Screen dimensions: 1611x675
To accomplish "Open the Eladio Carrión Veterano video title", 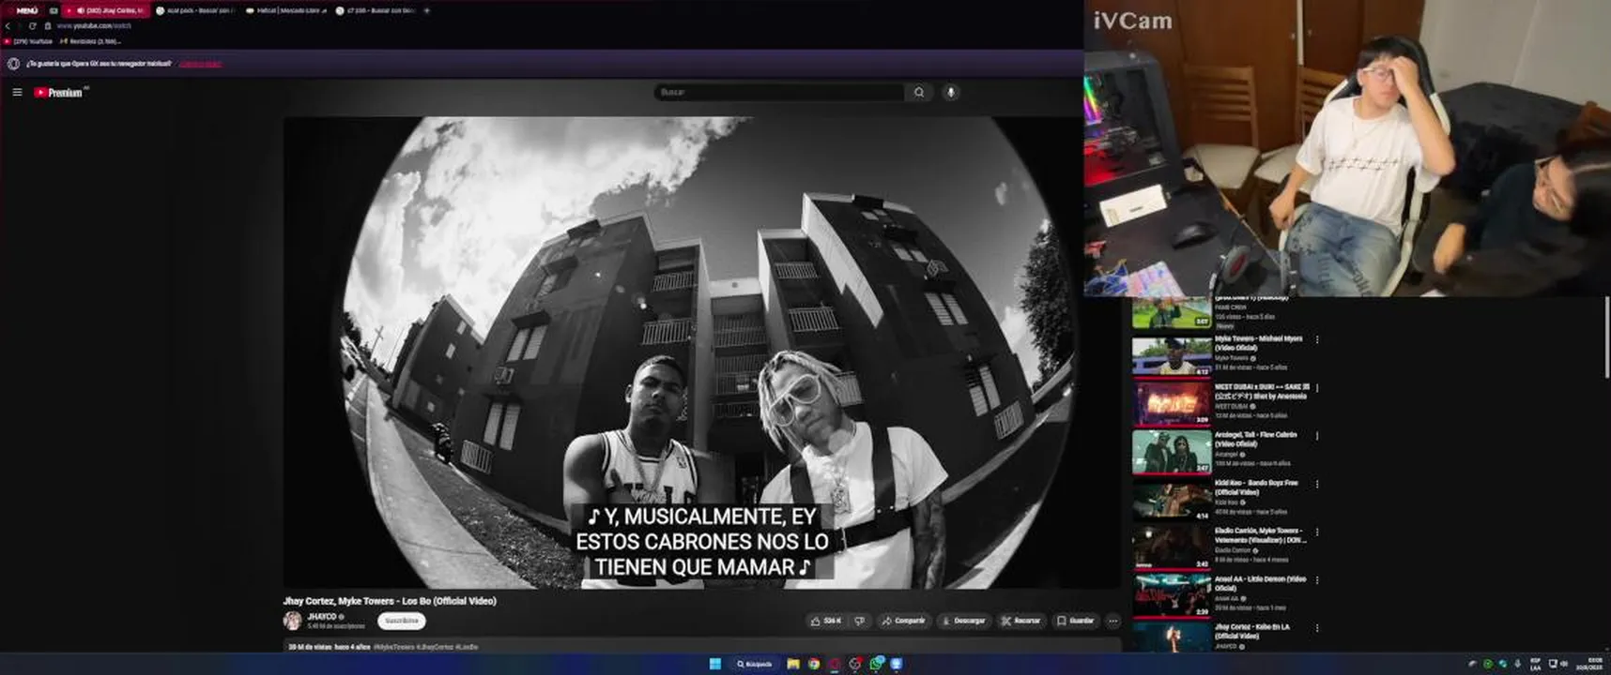I will [1260, 535].
